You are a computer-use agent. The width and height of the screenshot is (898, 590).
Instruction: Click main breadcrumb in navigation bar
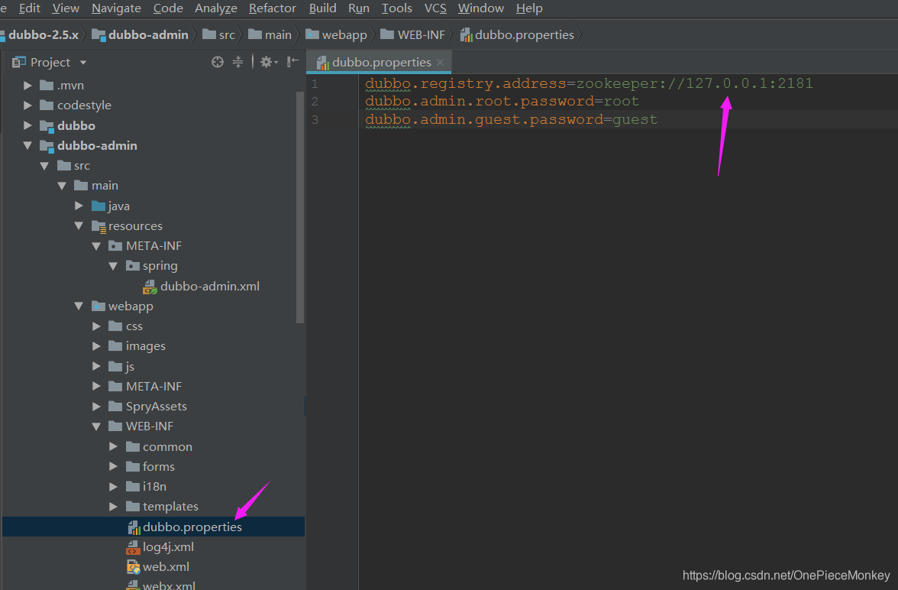[270, 35]
